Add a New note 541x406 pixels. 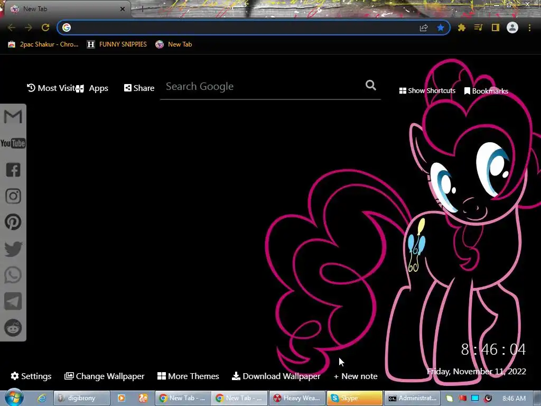point(356,376)
